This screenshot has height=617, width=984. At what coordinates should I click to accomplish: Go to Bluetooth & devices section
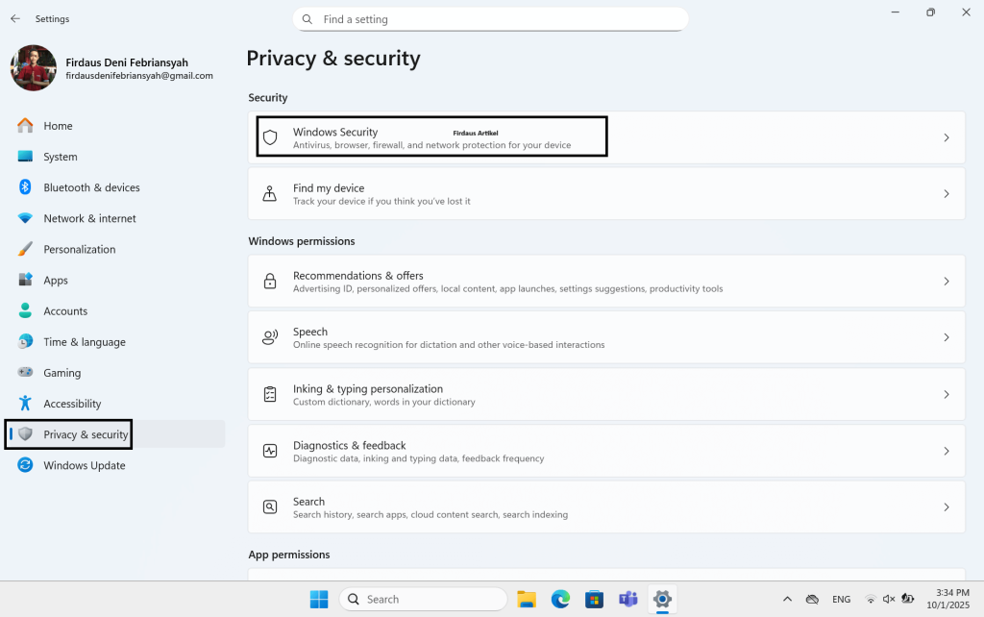point(91,187)
